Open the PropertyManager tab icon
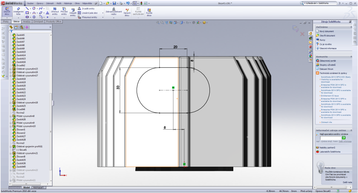 click(x=16, y=27)
